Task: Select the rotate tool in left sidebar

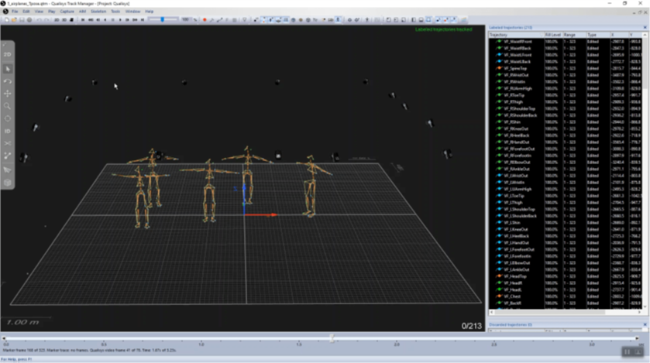Action: tap(8, 81)
